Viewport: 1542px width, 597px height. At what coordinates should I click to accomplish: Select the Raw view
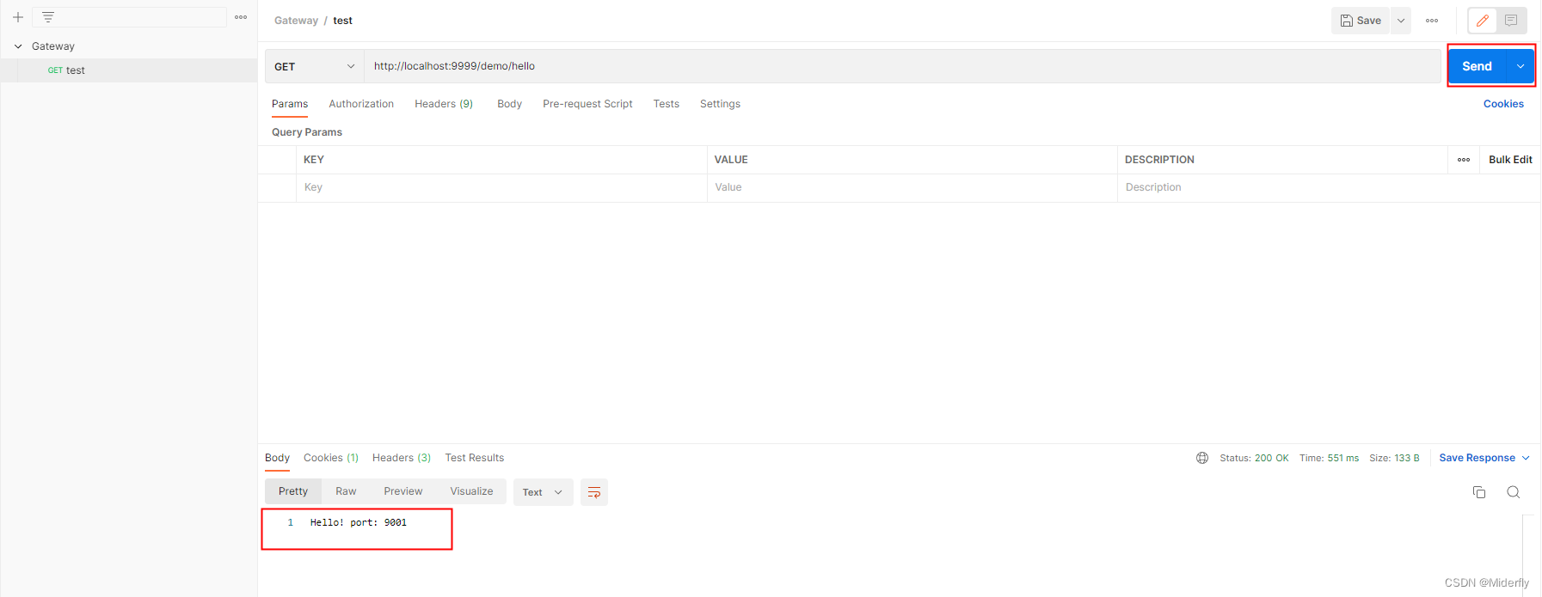coord(346,491)
